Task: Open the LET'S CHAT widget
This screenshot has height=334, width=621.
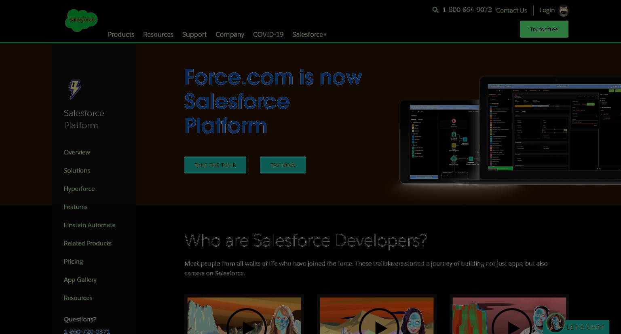Action: [585, 327]
